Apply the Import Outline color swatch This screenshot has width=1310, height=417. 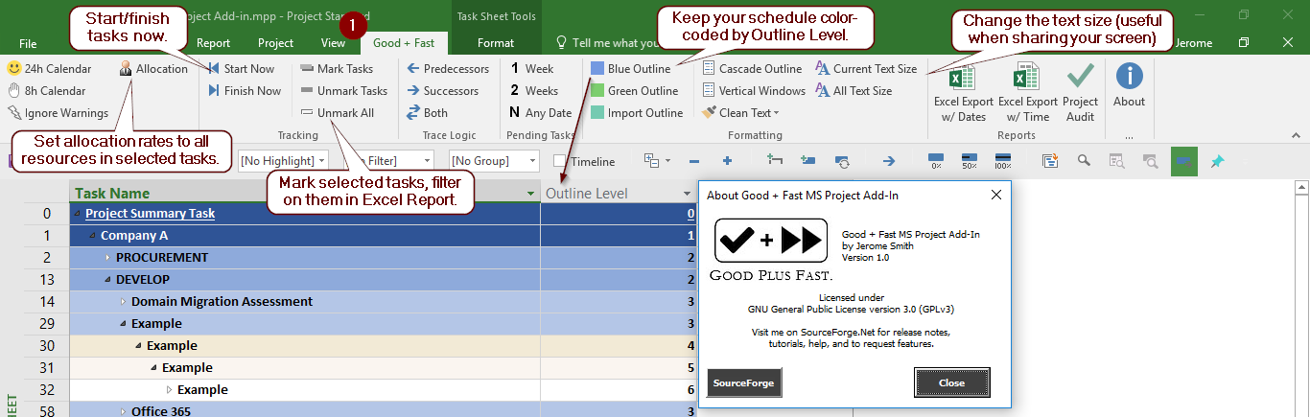click(x=597, y=113)
